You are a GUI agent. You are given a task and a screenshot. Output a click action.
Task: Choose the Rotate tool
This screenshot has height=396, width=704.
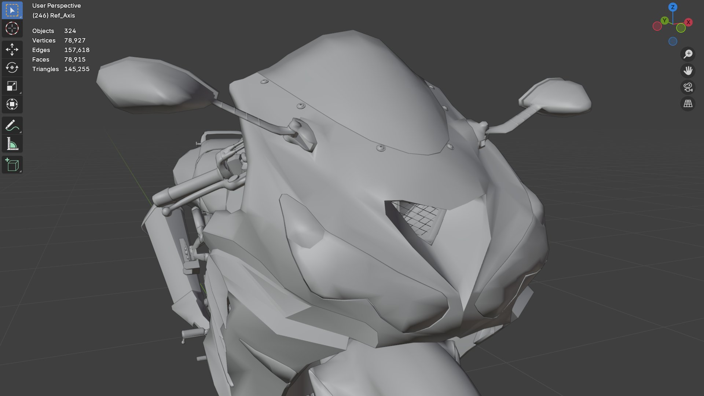(x=12, y=68)
